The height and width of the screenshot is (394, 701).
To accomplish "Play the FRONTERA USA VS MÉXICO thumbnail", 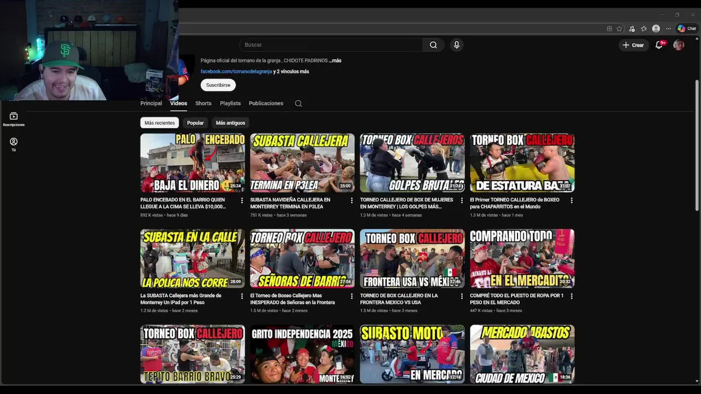I will click(x=412, y=258).
